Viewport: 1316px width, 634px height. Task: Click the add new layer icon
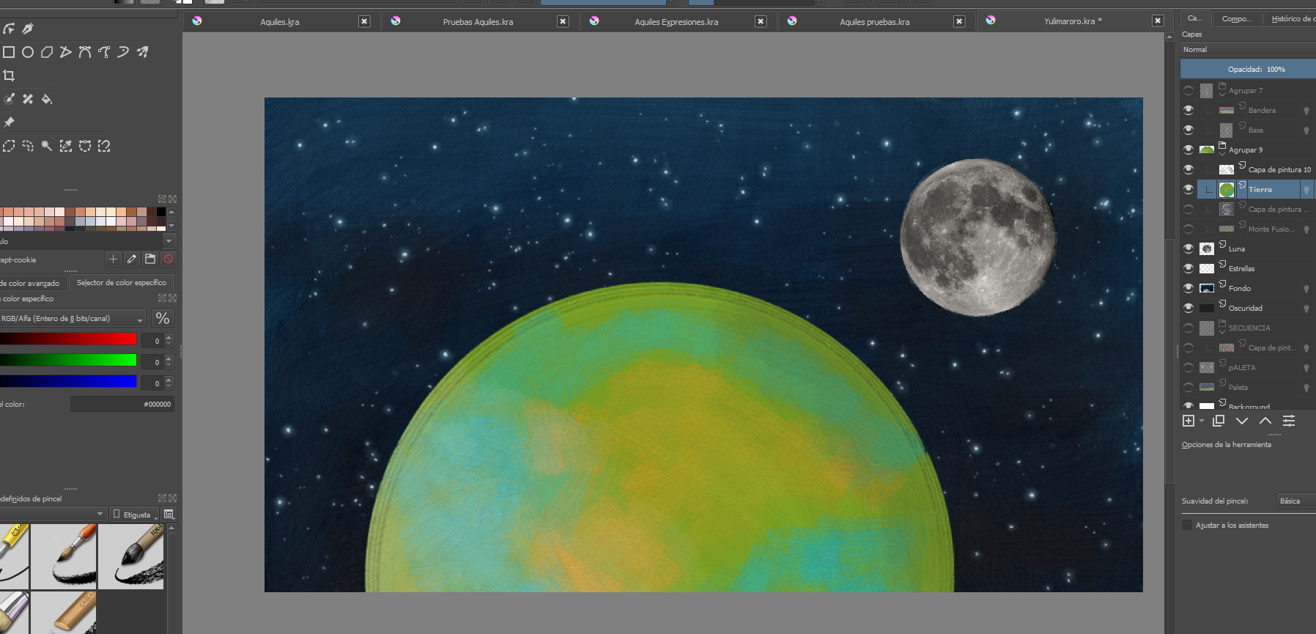tap(1189, 421)
